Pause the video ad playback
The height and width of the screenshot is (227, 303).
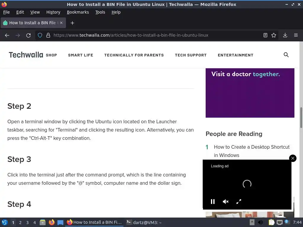coord(213,202)
